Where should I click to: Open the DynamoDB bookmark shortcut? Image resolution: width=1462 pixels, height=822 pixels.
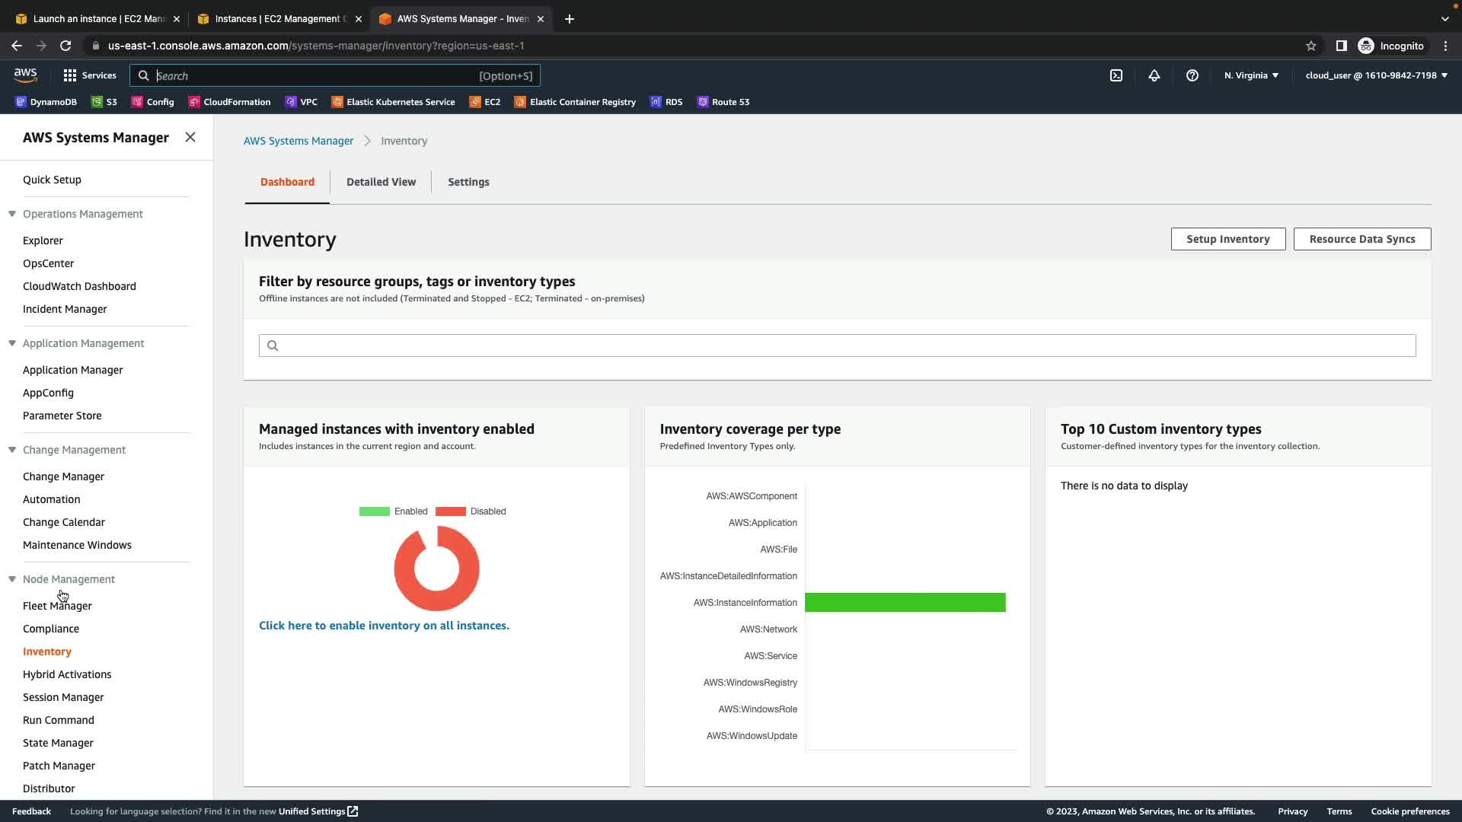click(46, 102)
